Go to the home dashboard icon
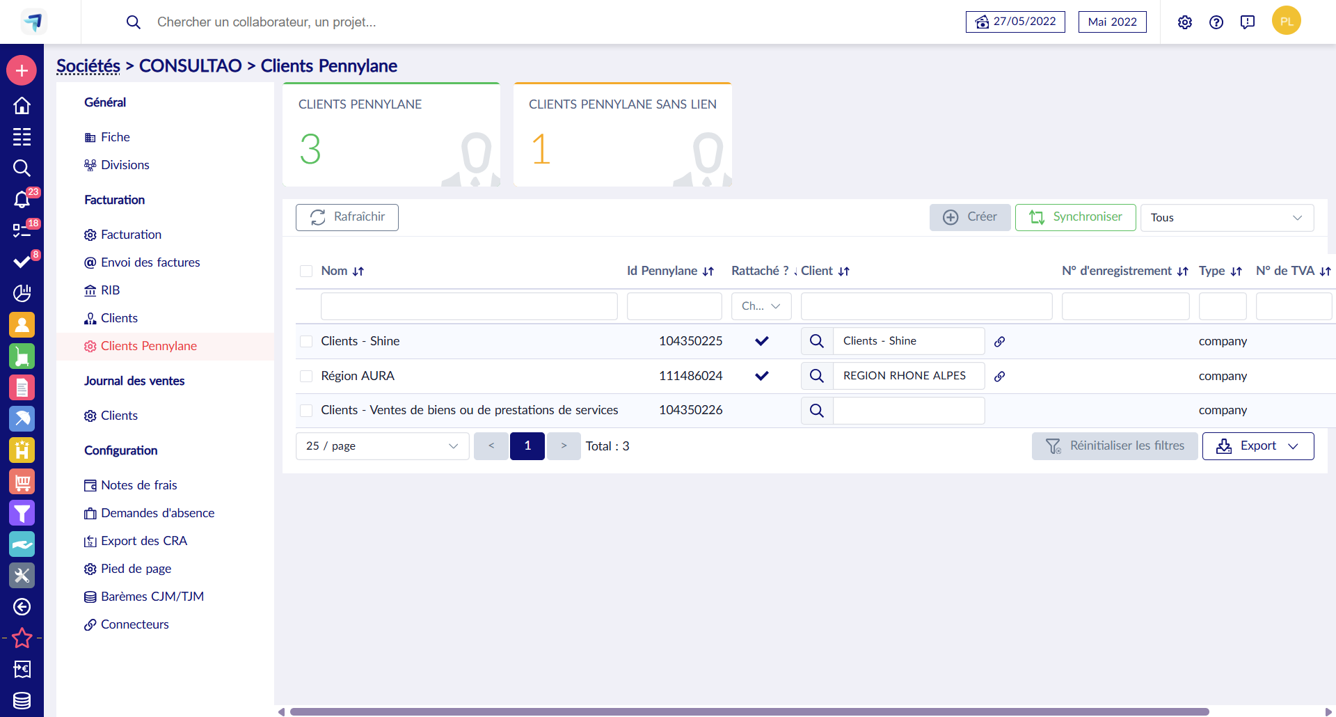The width and height of the screenshot is (1336, 717). pos(22,105)
